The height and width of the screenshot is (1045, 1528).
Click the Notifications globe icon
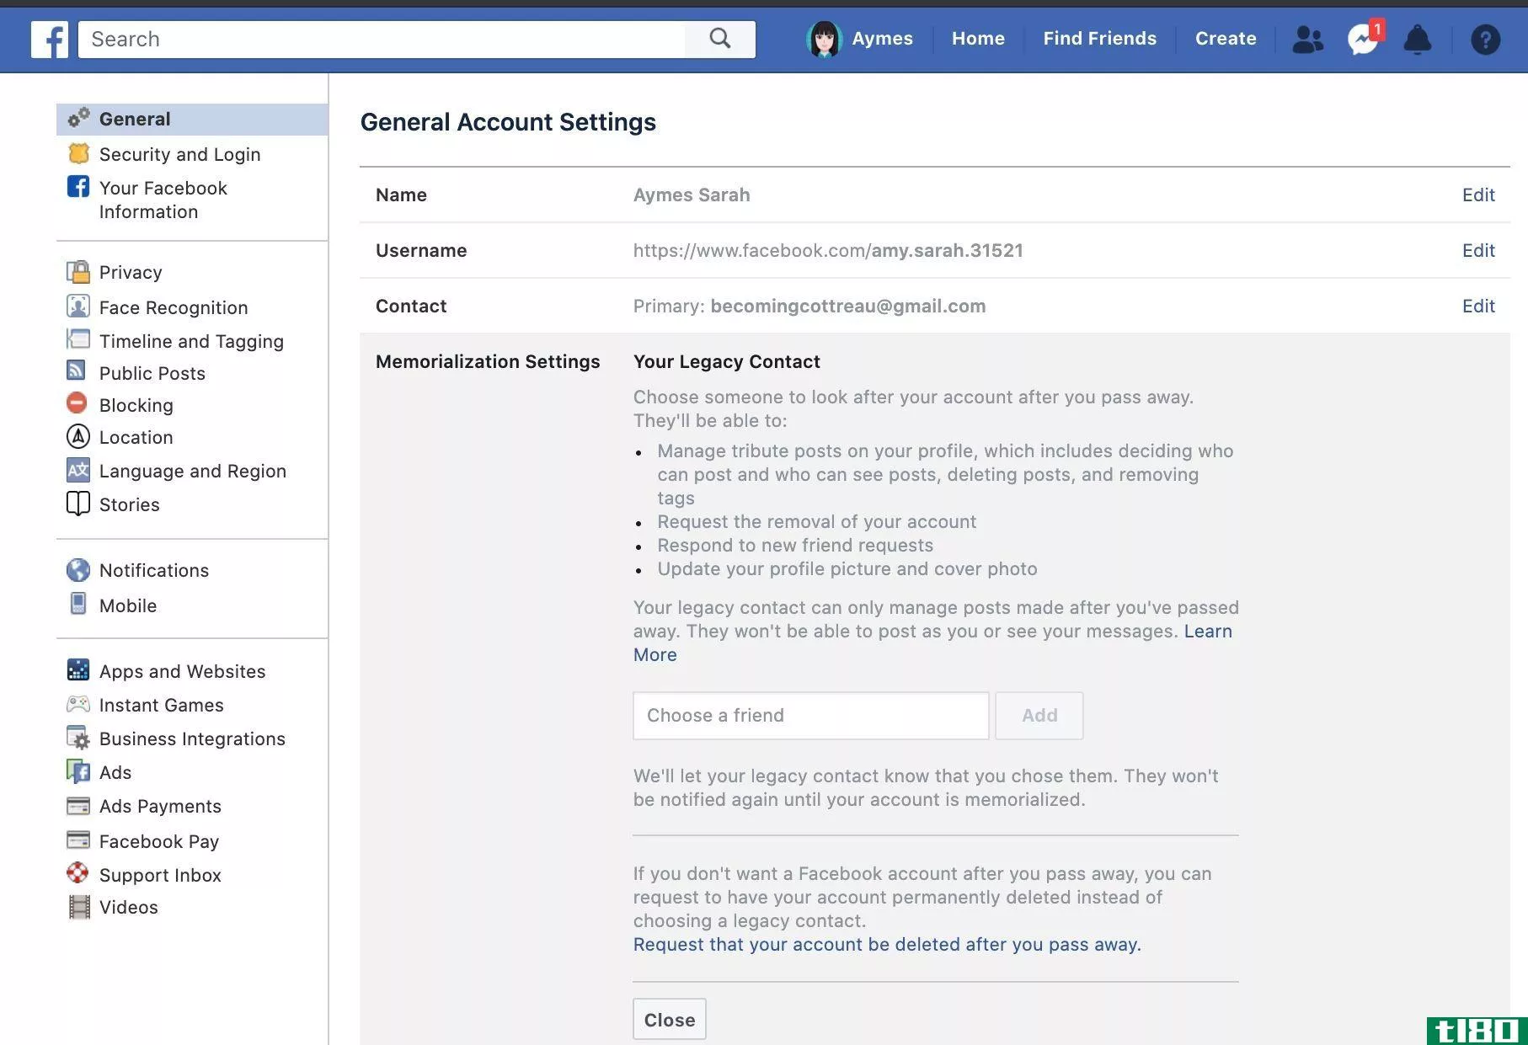pos(78,570)
